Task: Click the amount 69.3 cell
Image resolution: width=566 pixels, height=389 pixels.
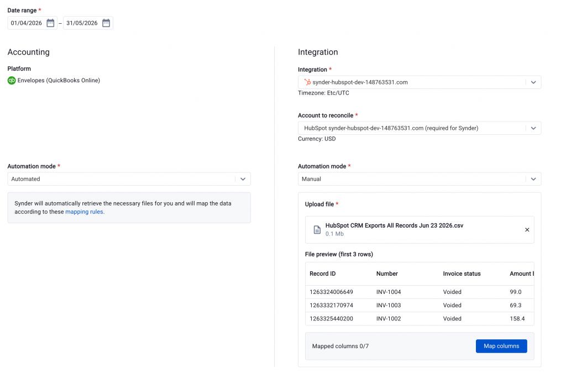Action: pyautogui.click(x=516, y=305)
